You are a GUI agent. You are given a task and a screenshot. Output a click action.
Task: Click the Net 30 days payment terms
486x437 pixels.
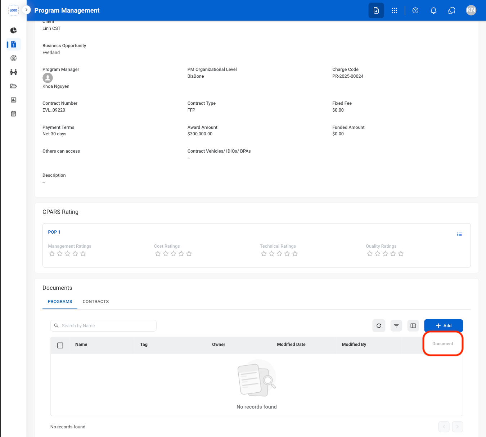point(54,134)
